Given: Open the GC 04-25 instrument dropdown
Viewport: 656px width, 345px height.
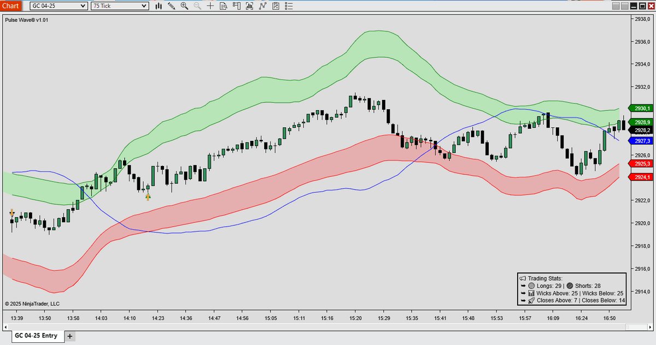Looking at the screenshot, I should coord(58,6).
